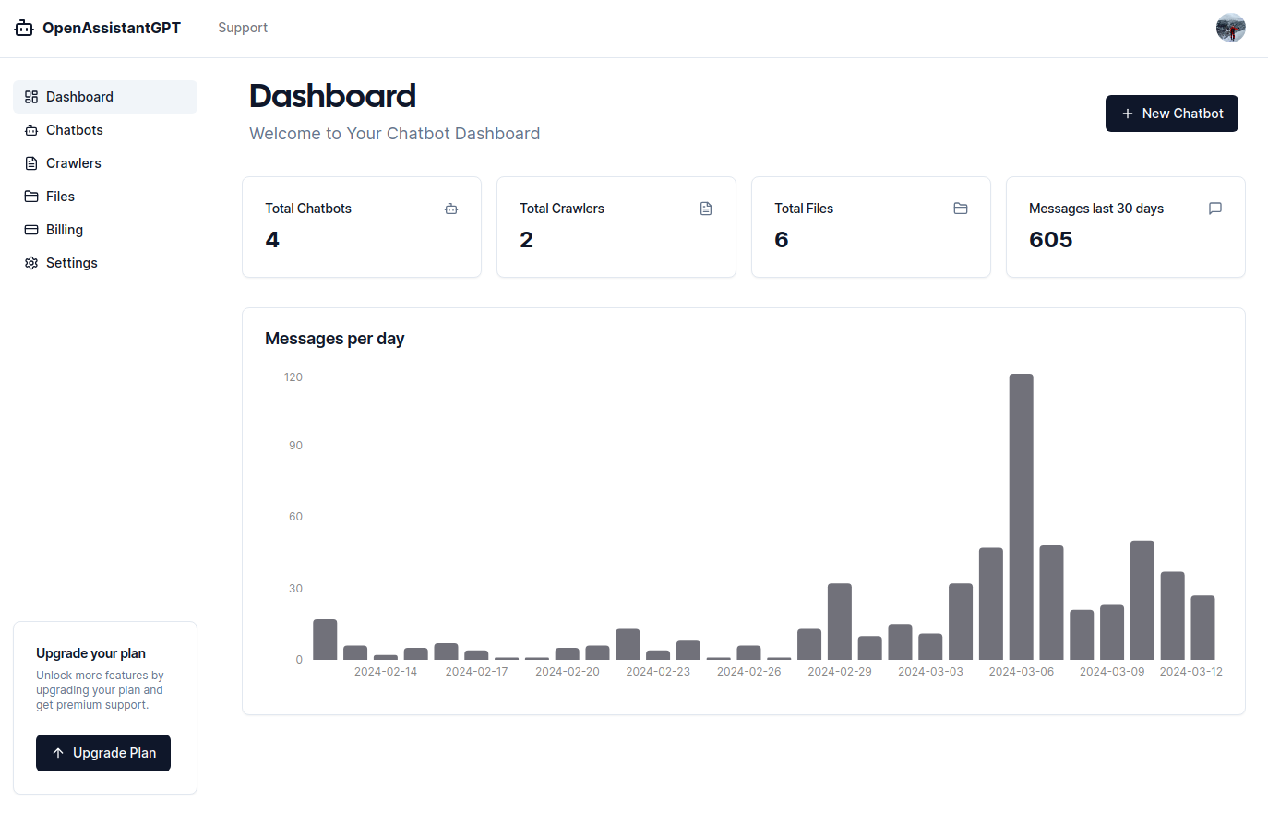1268x813 pixels.
Task: Click the chatbot icon on Total Chatbots card
Action: 451,209
